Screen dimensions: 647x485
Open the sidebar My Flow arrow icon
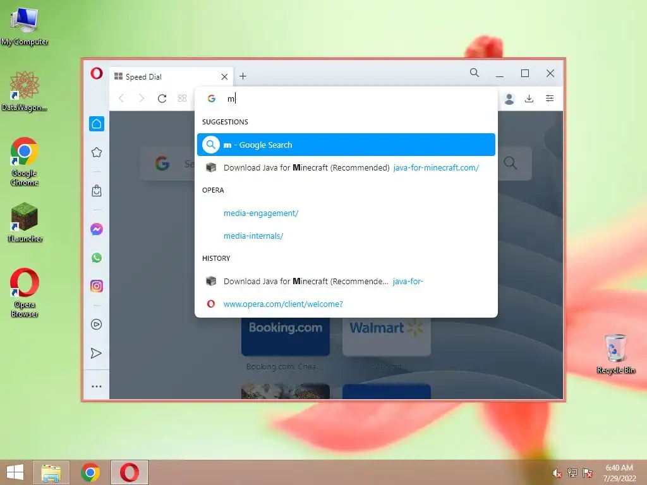point(96,354)
